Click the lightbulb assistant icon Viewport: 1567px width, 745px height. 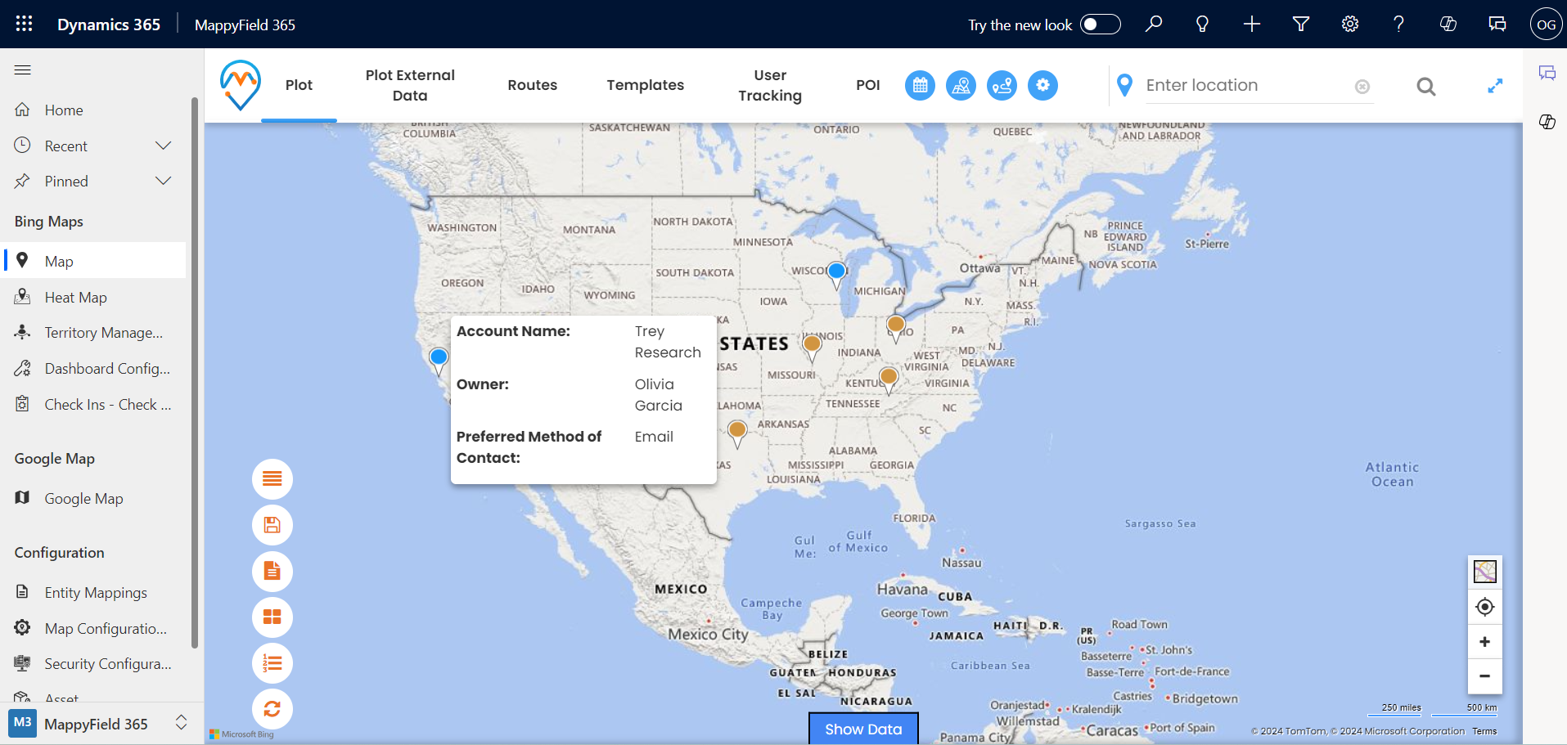pos(1202,25)
